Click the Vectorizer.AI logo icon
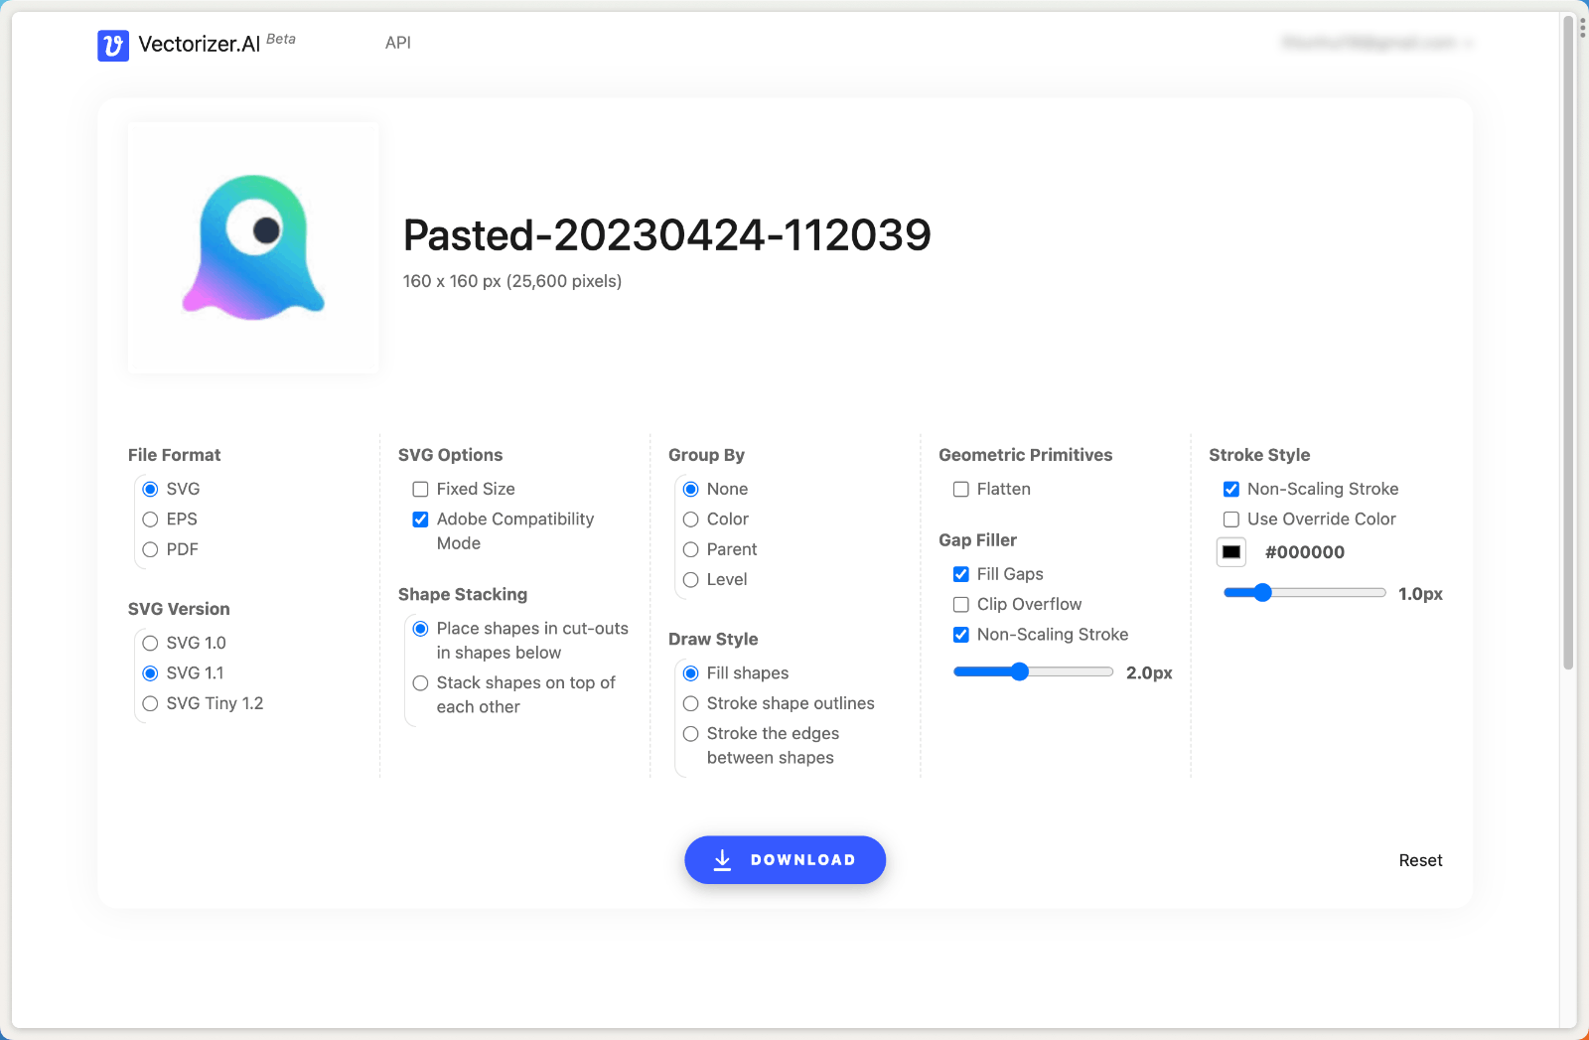Image resolution: width=1589 pixels, height=1040 pixels. coord(113,45)
